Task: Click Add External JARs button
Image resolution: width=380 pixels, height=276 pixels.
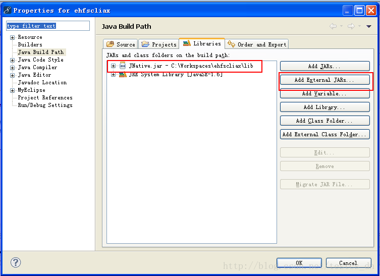Action: (325, 80)
